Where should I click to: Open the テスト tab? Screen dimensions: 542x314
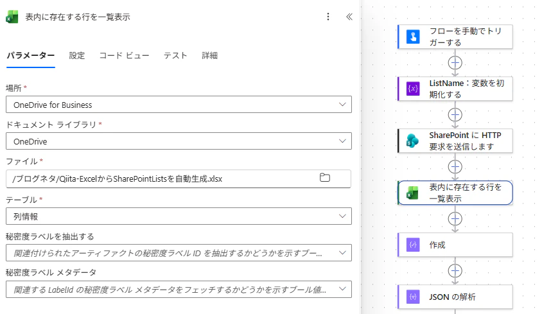[x=175, y=56]
